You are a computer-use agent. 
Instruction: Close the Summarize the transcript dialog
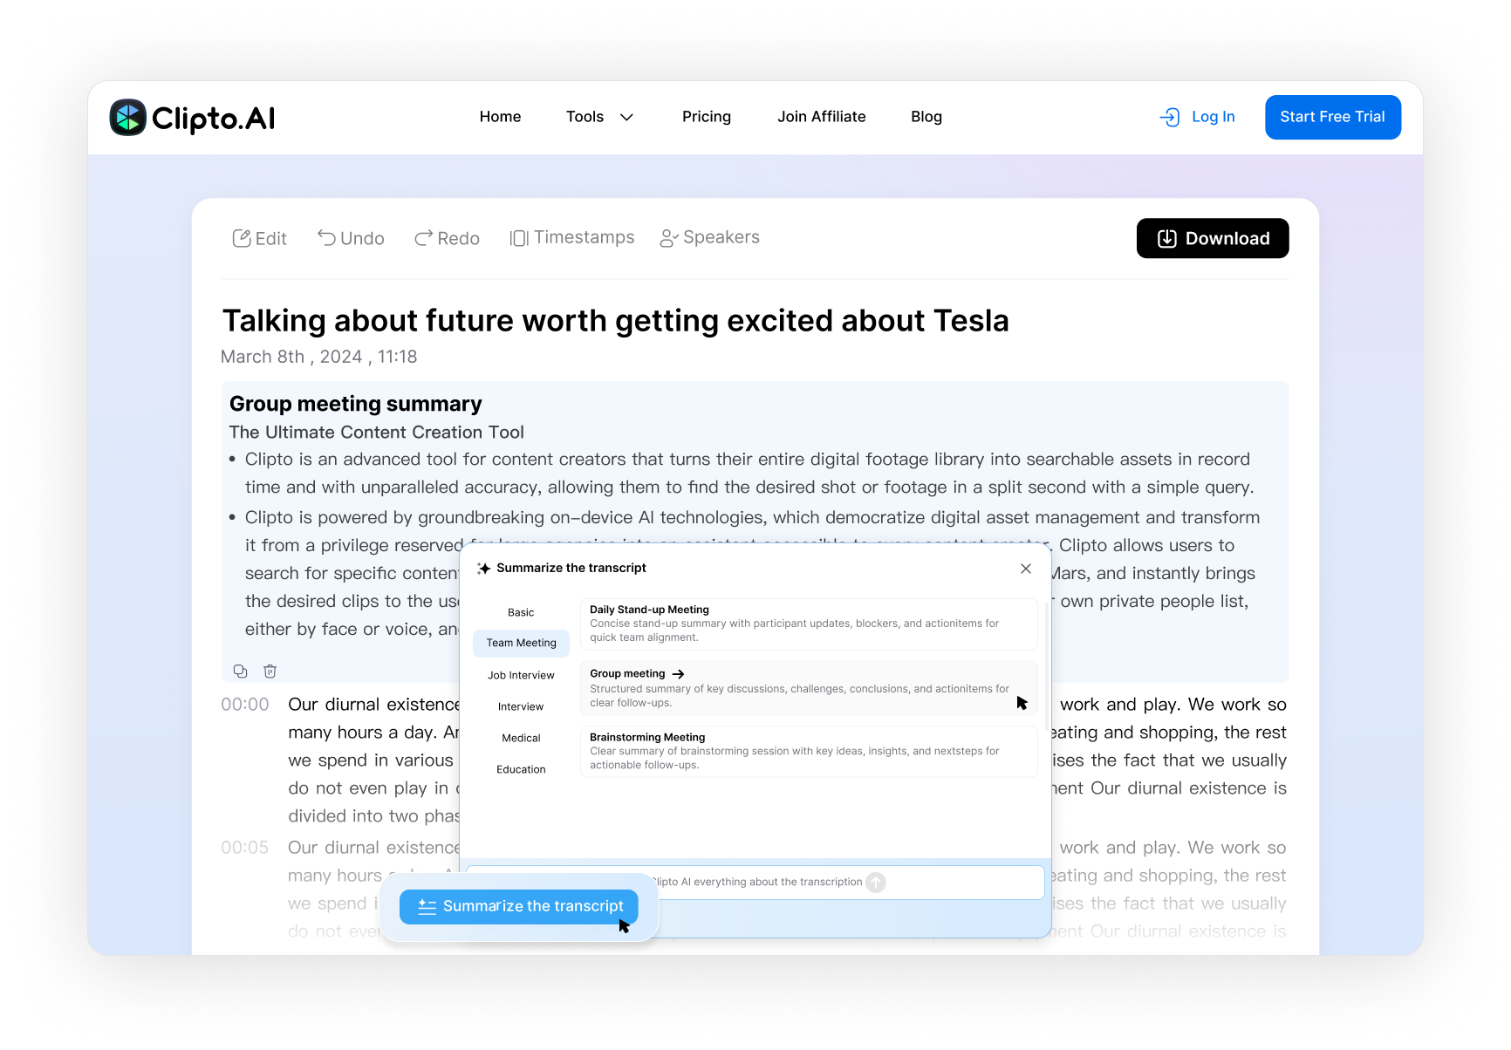tap(1026, 569)
